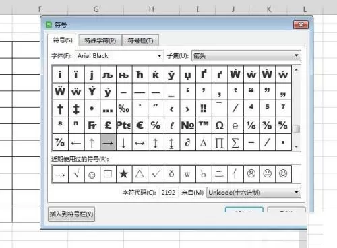Open the 来自 Unicode source dropdown
The width and height of the screenshot is (337, 248).
pos(253,193)
